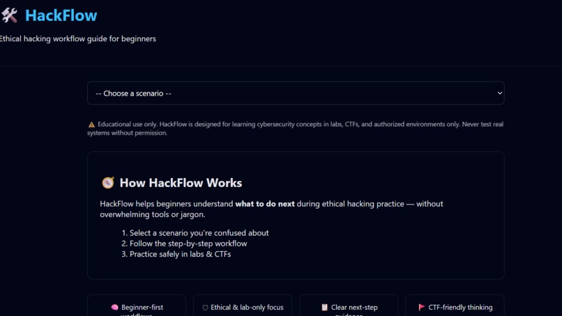The height and width of the screenshot is (316, 562).
Task: Click the red flag icon on CTF-friendly card
Action: click(421, 307)
